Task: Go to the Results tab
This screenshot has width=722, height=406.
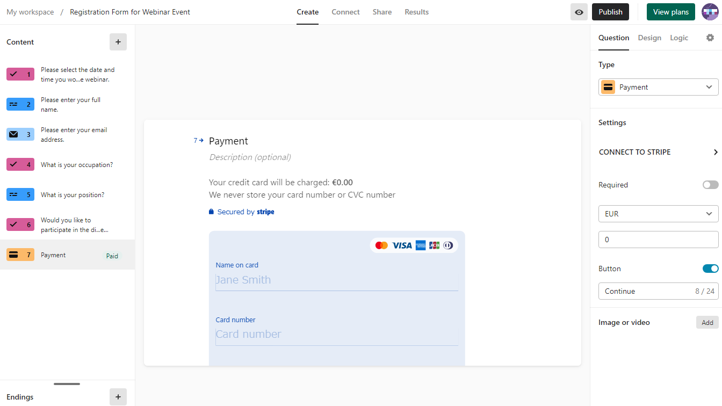Action: [416, 12]
